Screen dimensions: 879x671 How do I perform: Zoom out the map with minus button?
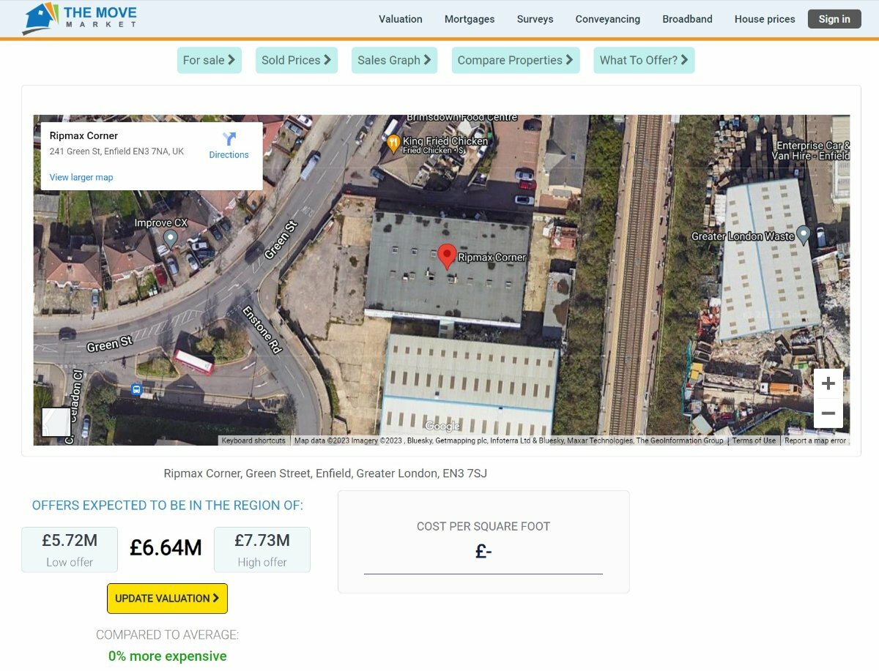pyautogui.click(x=828, y=413)
